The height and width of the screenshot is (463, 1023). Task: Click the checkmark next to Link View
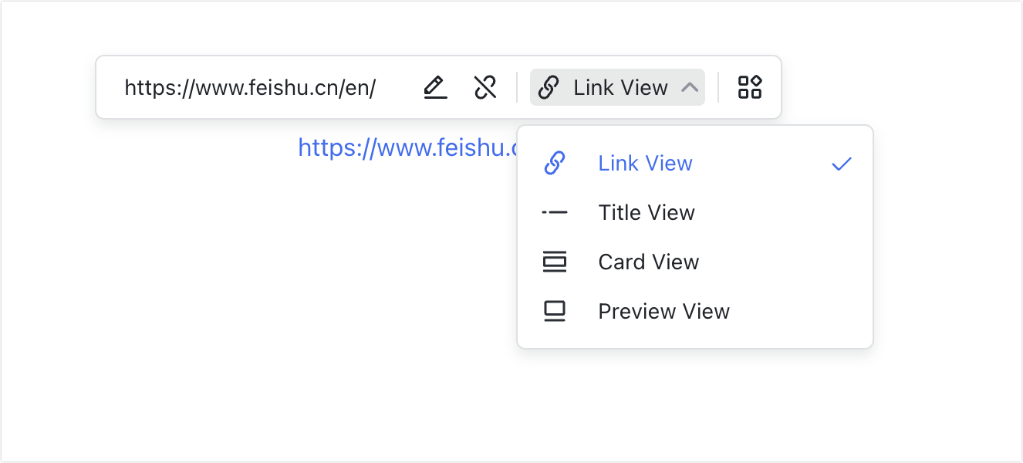(842, 163)
